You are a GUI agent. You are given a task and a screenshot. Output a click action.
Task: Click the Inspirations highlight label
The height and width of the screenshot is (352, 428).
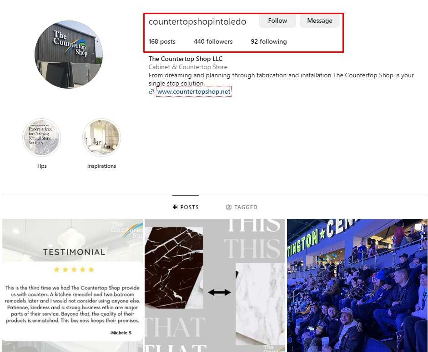[x=101, y=166]
